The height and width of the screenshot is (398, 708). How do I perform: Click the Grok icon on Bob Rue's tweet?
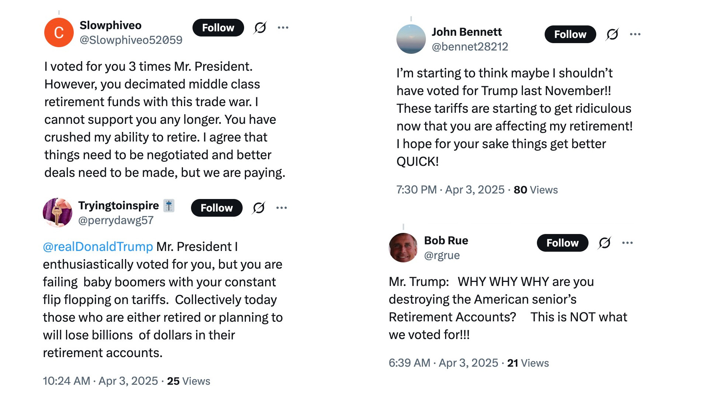point(605,243)
